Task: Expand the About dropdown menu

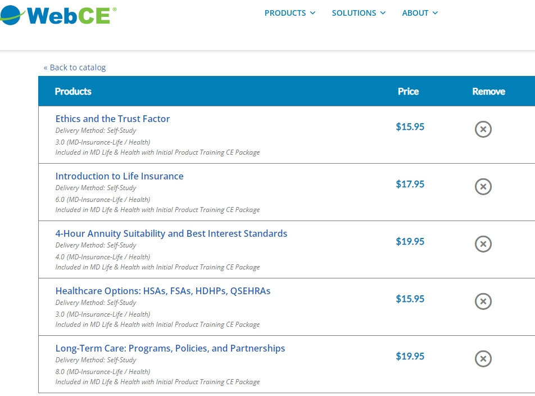Action: click(x=420, y=13)
